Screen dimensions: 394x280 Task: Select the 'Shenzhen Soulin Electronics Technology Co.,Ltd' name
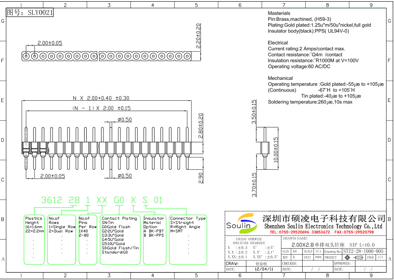(323, 226)
